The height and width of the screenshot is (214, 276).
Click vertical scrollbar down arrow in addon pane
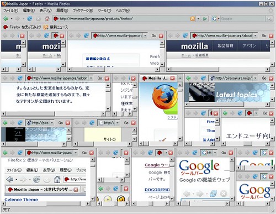pos(108,109)
